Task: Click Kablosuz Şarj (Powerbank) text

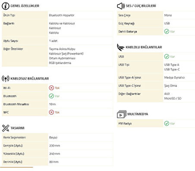Action: tap(66, 54)
